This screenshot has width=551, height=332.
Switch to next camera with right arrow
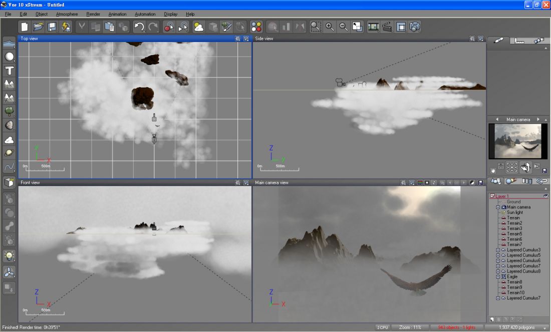tap(538, 119)
